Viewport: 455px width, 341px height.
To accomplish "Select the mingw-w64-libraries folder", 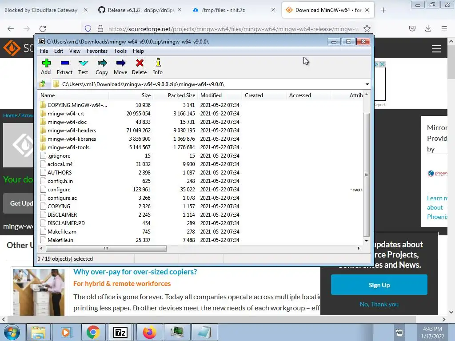I will [x=72, y=139].
